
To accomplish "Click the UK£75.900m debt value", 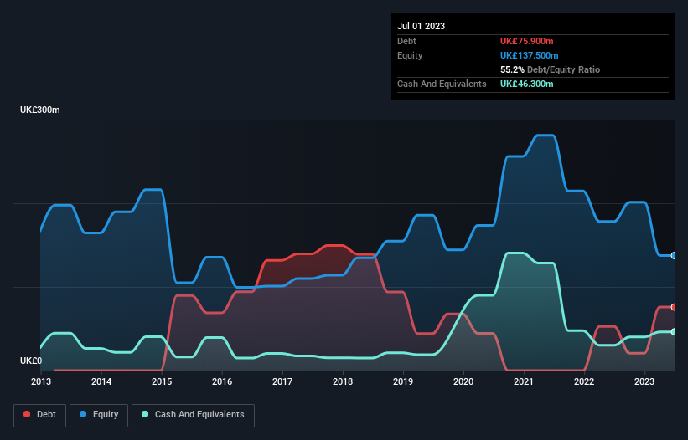I will (526, 41).
